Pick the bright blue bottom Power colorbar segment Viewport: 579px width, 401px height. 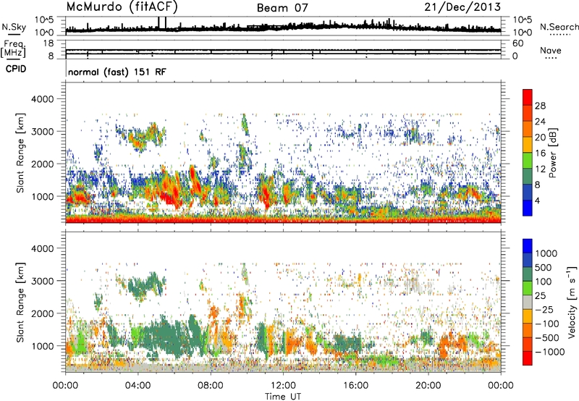pyautogui.click(x=528, y=208)
